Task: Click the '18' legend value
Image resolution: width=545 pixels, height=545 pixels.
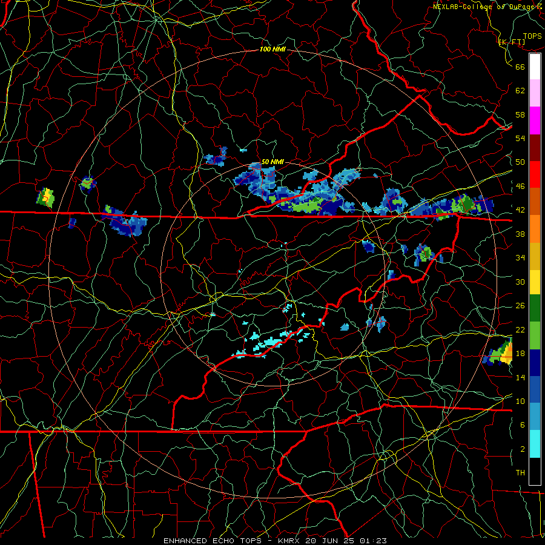Action: coord(520,354)
